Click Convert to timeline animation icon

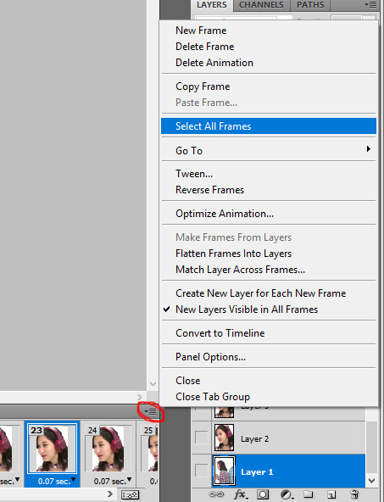click(x=131, y=495)
